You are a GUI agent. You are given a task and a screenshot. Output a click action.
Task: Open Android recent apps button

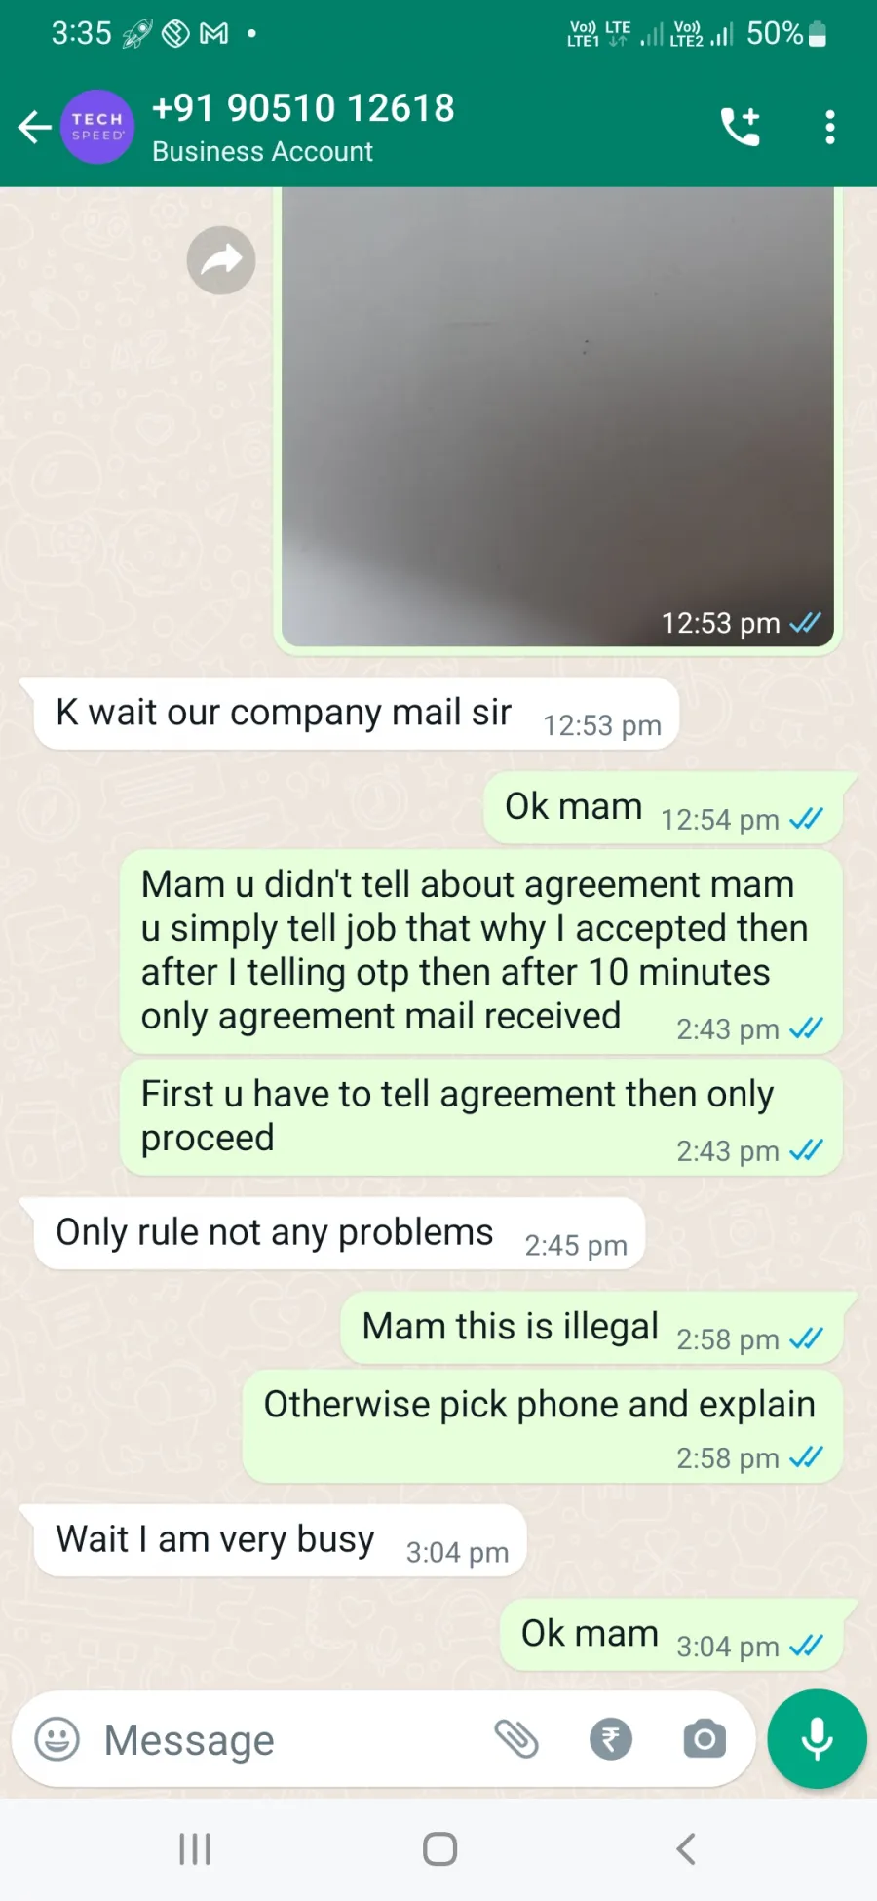point(195,1849)
